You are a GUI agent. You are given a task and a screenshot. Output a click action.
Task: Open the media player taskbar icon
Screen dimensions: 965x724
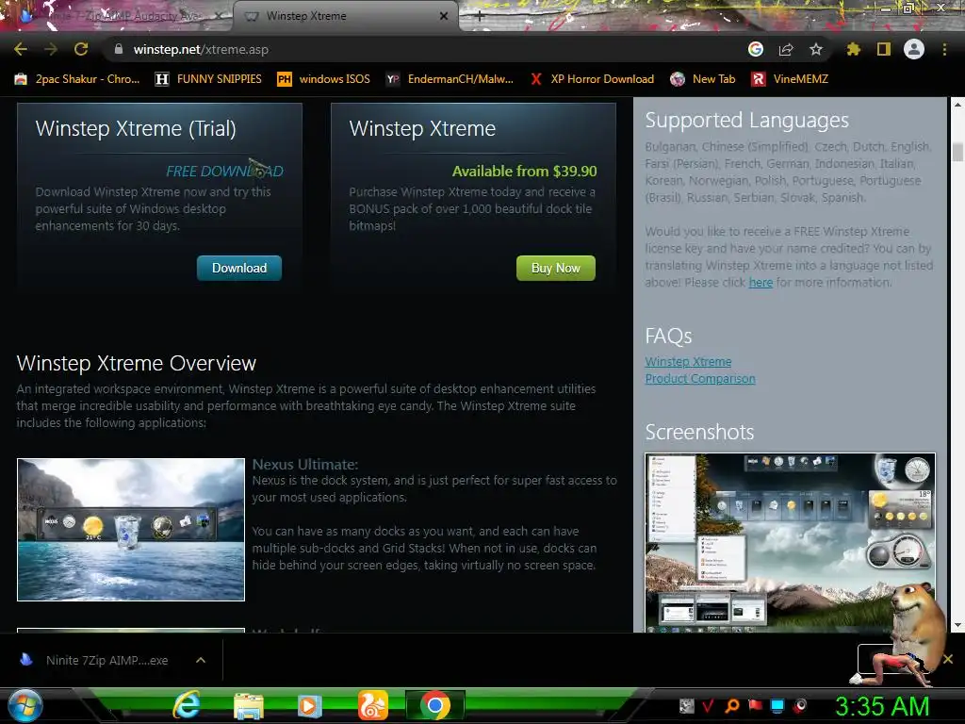[x=309, y=705]
